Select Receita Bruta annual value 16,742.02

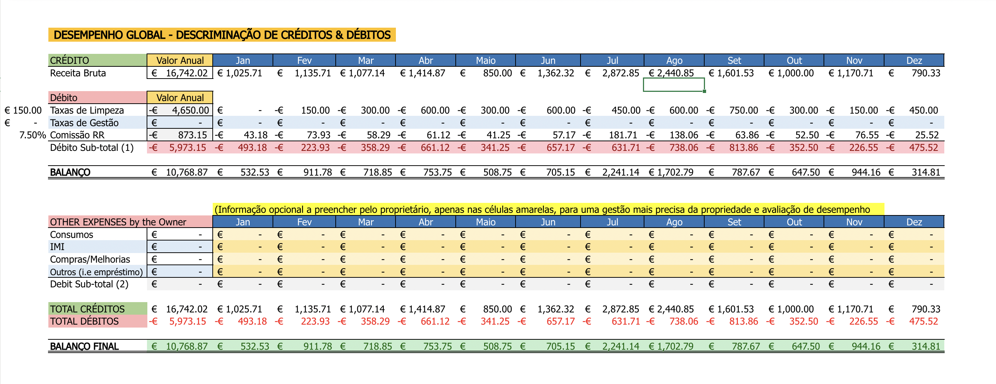[x=180, y=73]
